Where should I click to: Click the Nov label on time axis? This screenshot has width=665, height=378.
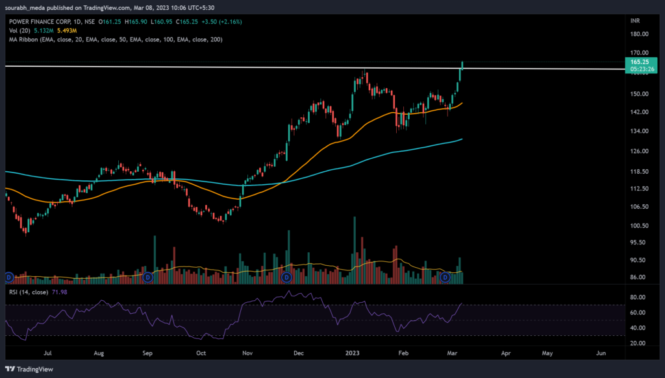247,354
